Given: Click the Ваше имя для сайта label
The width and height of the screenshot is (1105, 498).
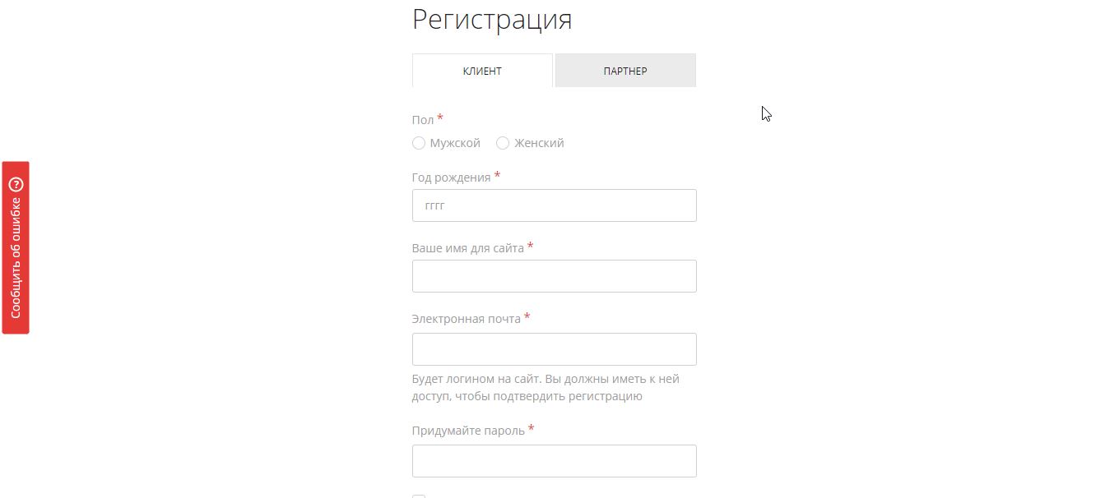Looking at the screenshot, I should 466,247.
